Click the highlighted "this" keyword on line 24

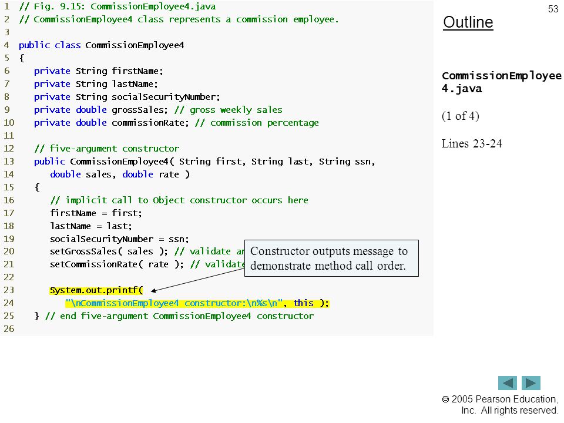[x=303, y=303]
